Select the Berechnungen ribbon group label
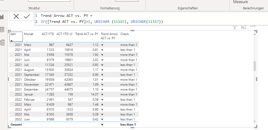 [x=253, y=8]
